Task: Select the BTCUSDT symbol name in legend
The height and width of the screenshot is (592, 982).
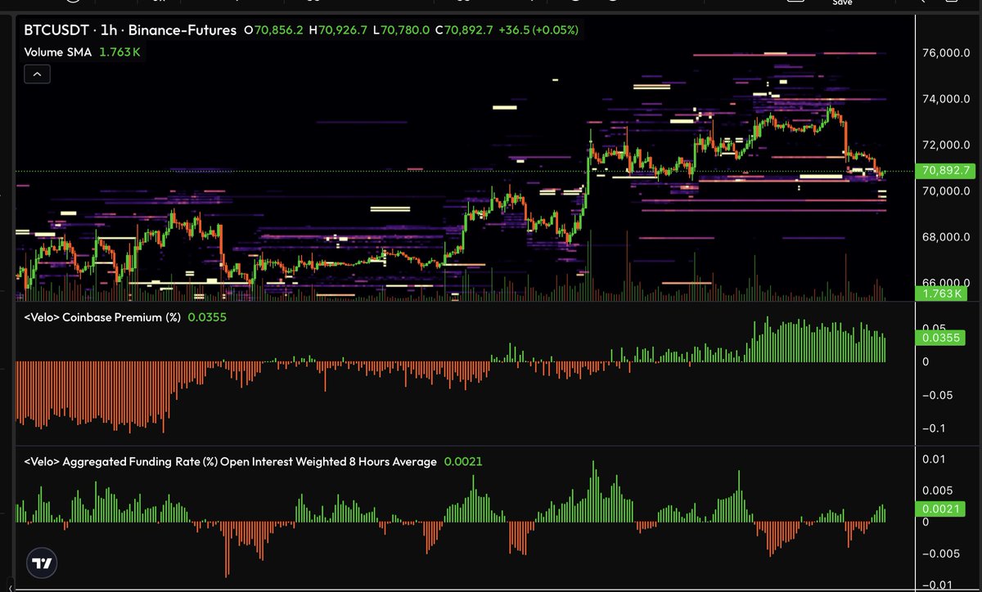Action: point(56,30)
